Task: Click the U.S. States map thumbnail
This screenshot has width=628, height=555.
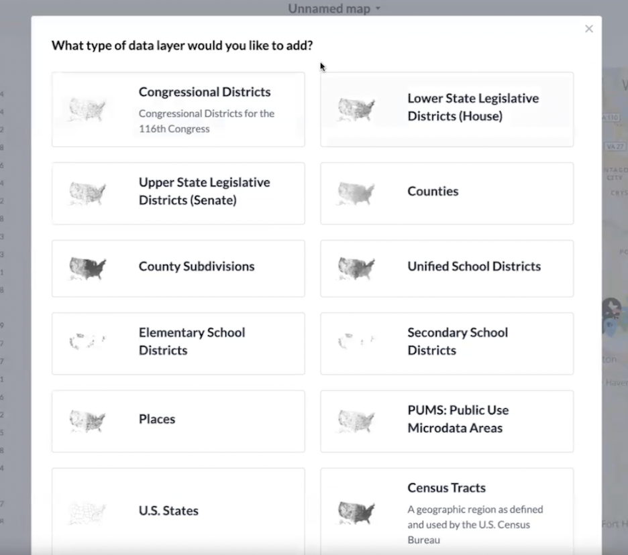Action: click(x=88, y=513)
